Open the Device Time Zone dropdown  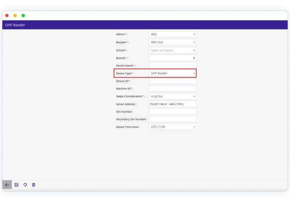tap(173, 127)
